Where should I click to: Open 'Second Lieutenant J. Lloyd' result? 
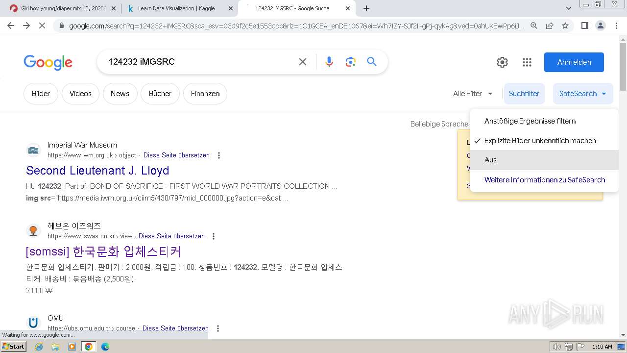pyautogui.click(x=97, y=171)
